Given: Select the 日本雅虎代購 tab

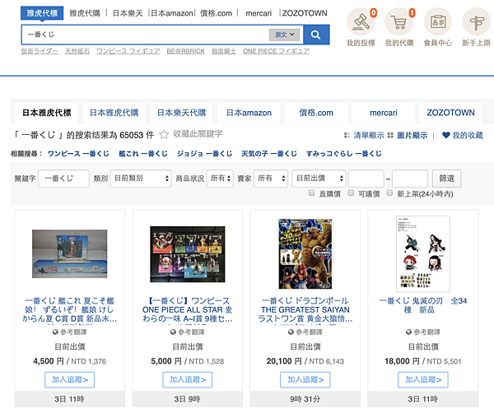Looking at the screenshot, I should coord(114,113).
